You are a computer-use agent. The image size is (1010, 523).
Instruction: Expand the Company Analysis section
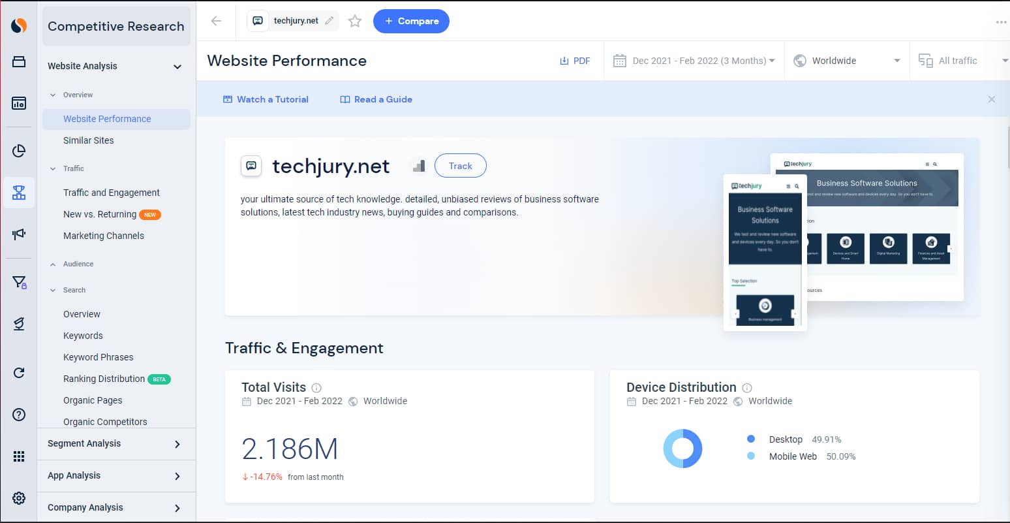[x=115, y=507]
